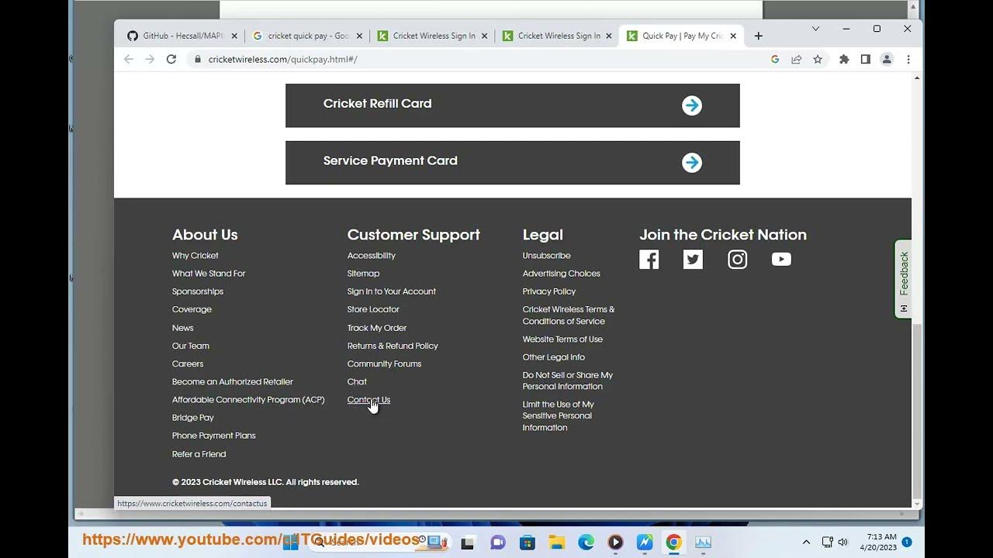Show hidden system tray icons
Image resolution: width=993 pixels, height=558 pixels.
806,542
